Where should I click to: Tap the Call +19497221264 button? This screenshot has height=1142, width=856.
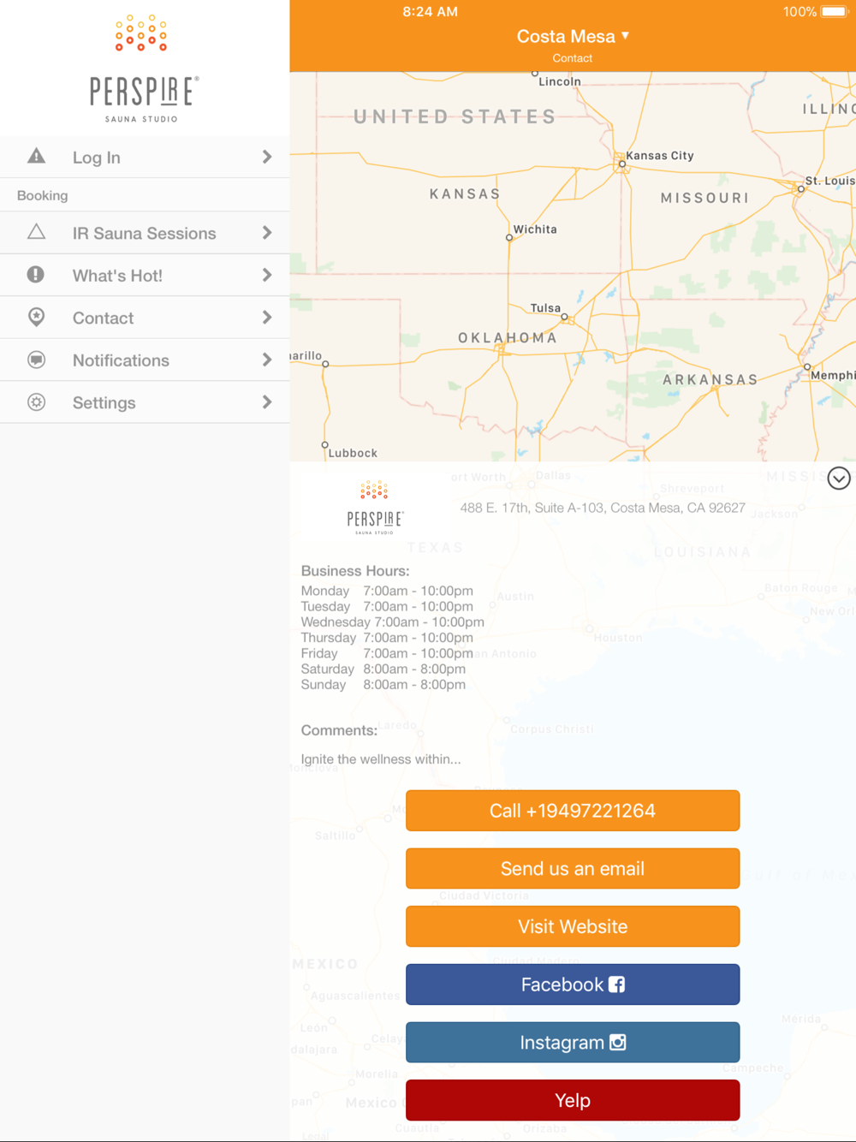(573, 811)
